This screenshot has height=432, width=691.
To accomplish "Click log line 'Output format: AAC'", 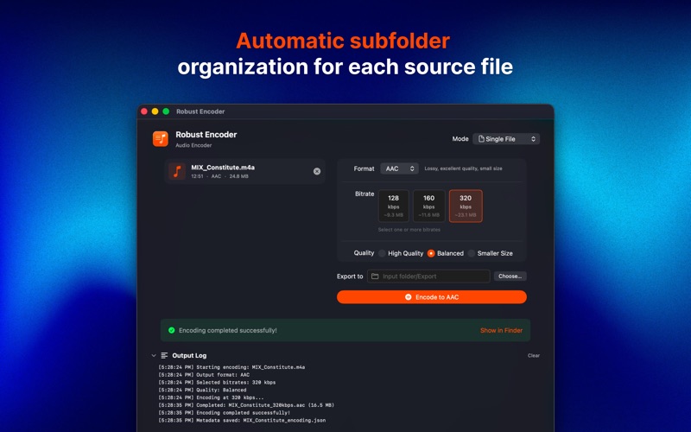I will 204,375.
